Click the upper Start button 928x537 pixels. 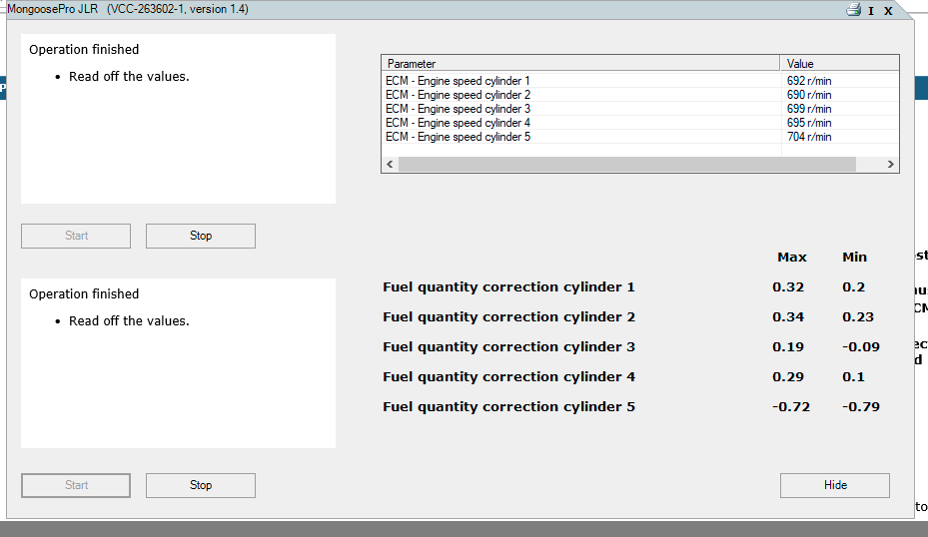click(x=76, y=236)
